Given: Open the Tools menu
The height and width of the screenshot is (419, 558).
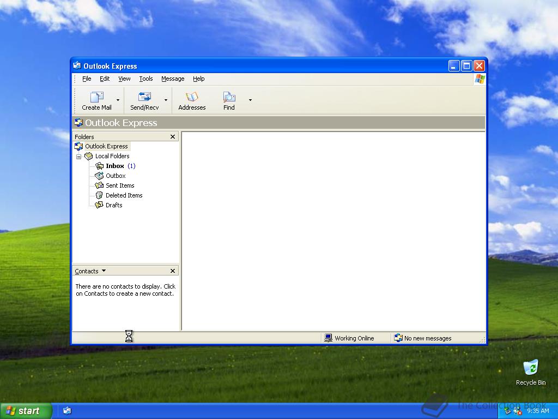Looking at the screenshot, I should (x=146, y=79).
